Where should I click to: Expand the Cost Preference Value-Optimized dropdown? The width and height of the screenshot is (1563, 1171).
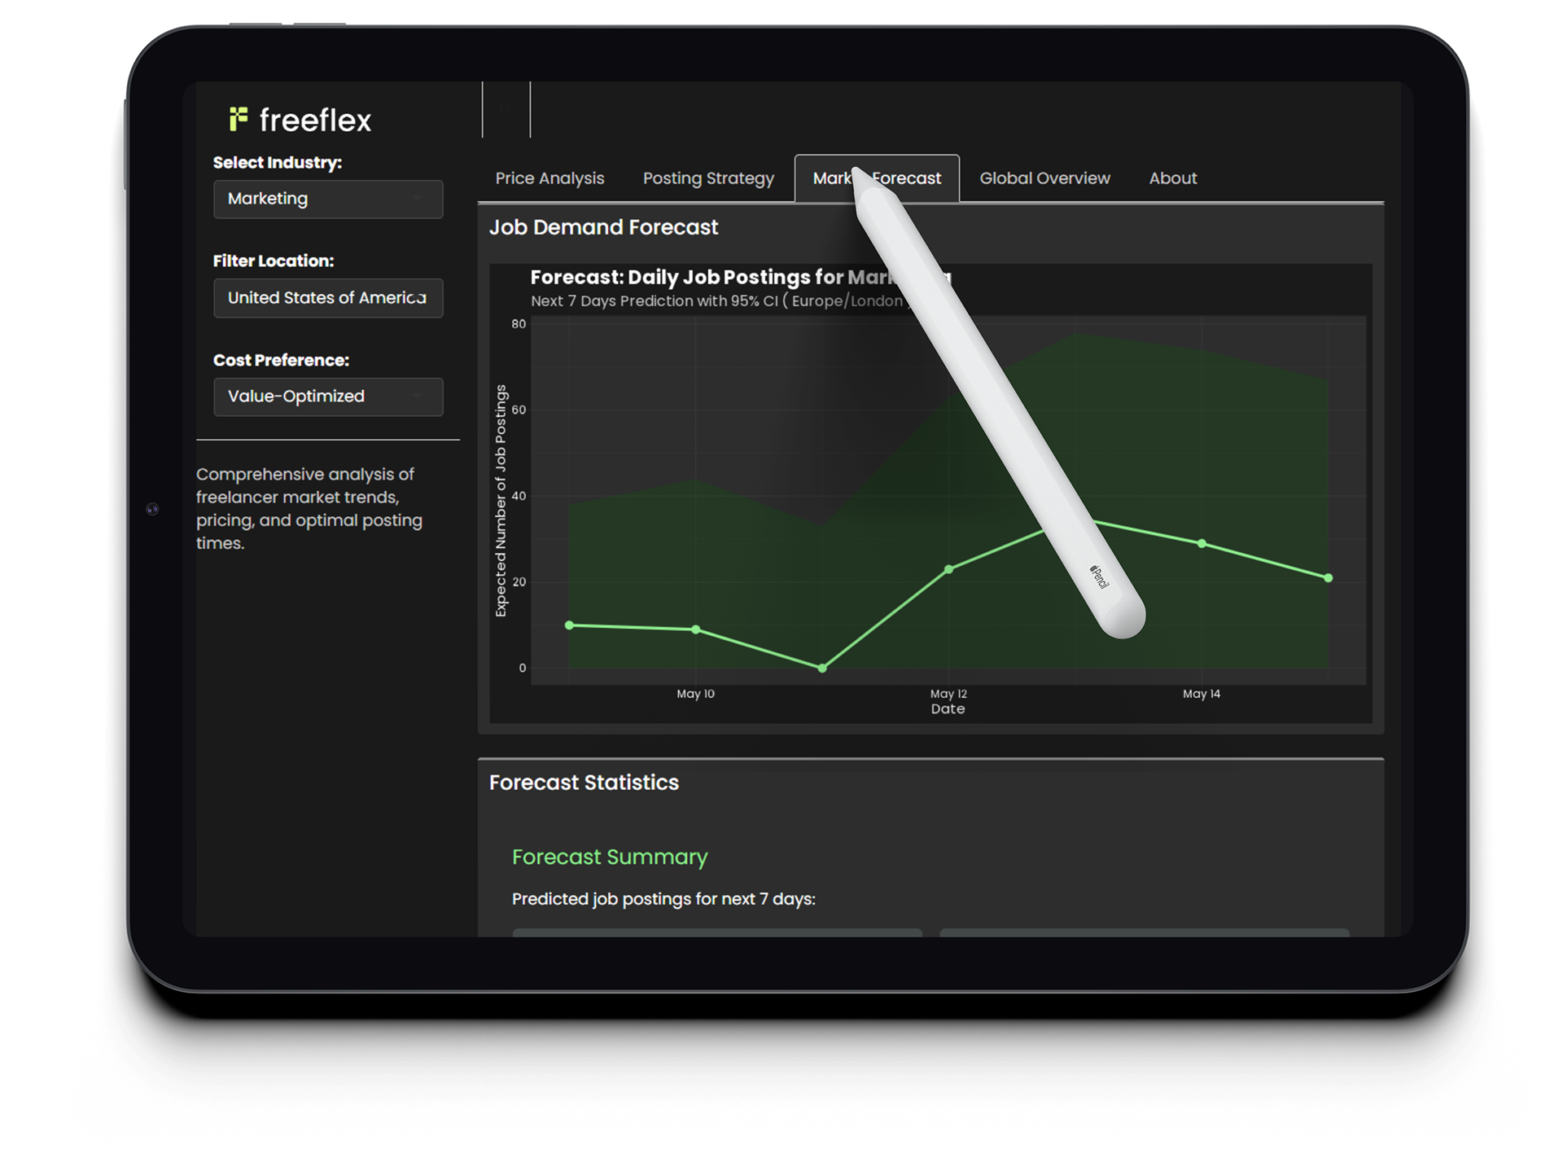pos(328,397)
